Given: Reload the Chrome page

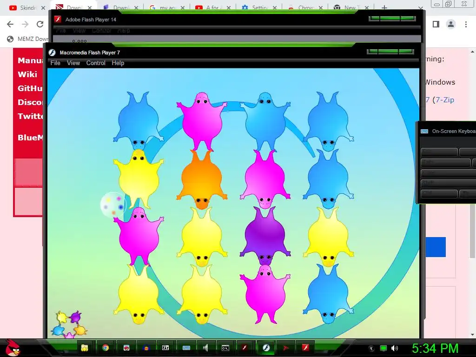Looking at the screenshot, I should tap(40, 24).
